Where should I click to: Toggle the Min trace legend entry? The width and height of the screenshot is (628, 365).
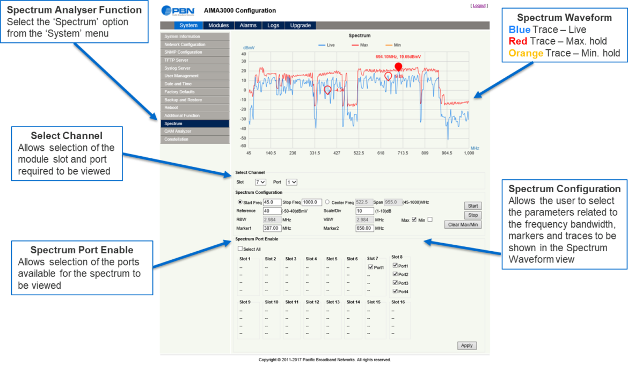click(393, 45)
